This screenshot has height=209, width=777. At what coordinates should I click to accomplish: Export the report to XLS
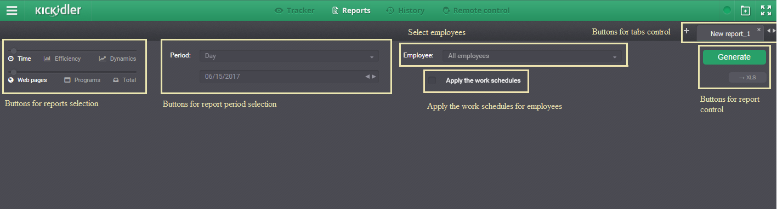747,78
